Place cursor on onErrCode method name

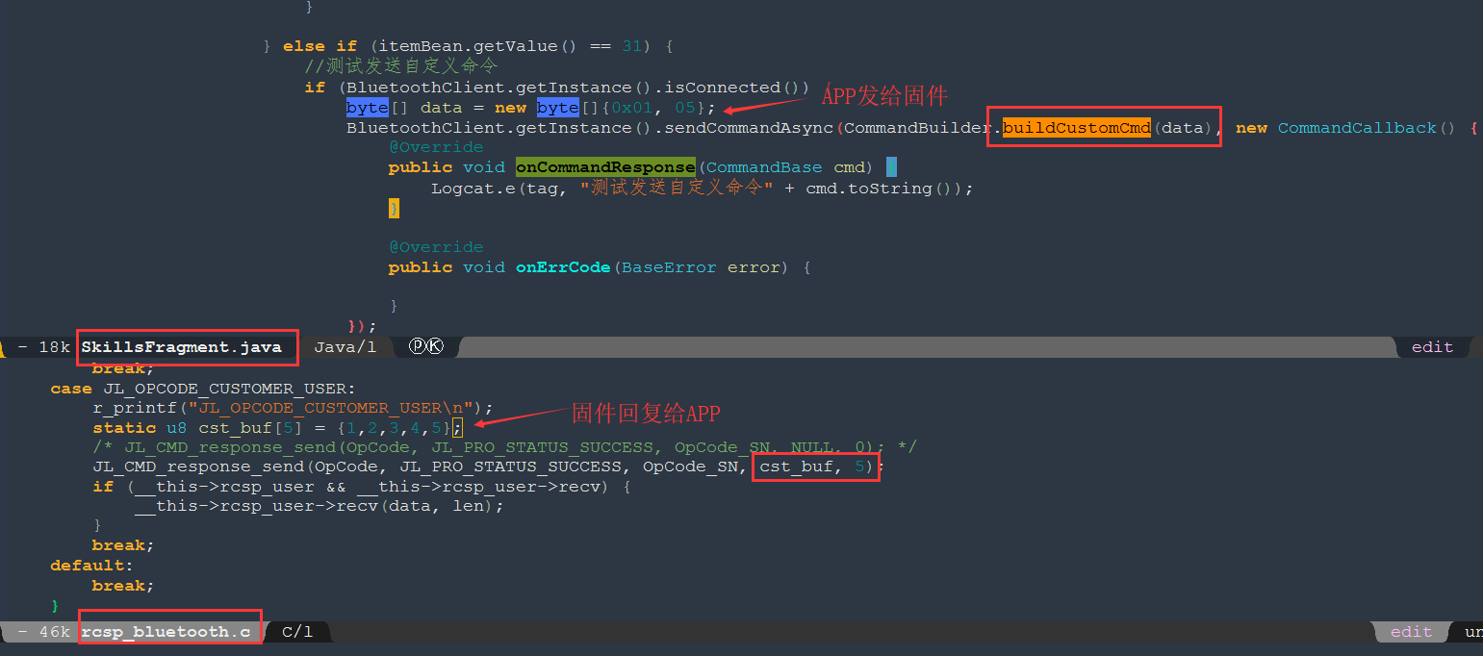pyautogui.click(x=563, y=267)
